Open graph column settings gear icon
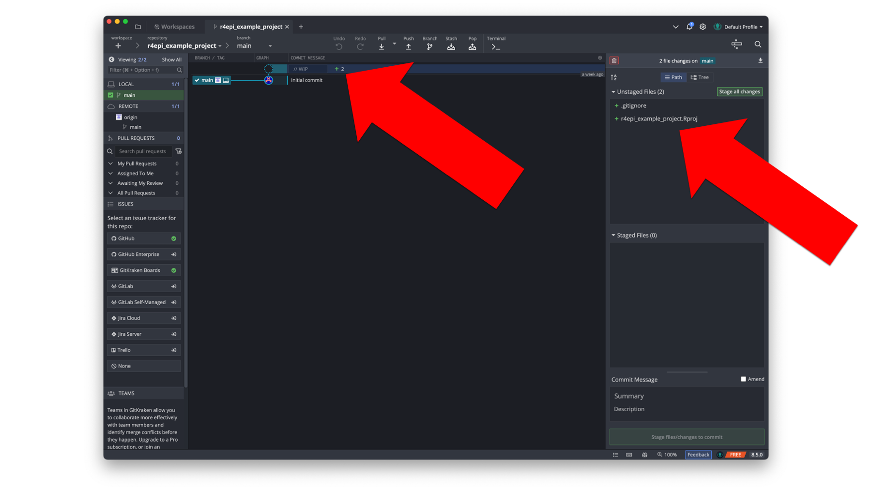The height and width of the screenshot is (490, 872). [x=600, y=58]
